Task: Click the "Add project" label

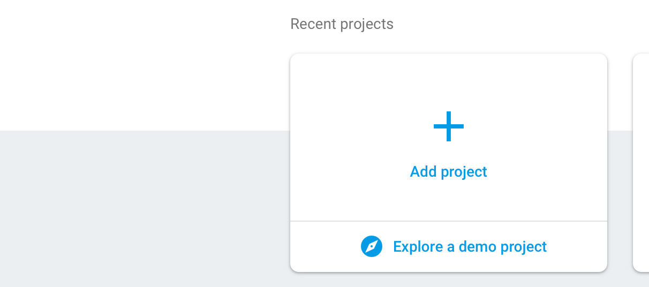Action: click(449, 172)
